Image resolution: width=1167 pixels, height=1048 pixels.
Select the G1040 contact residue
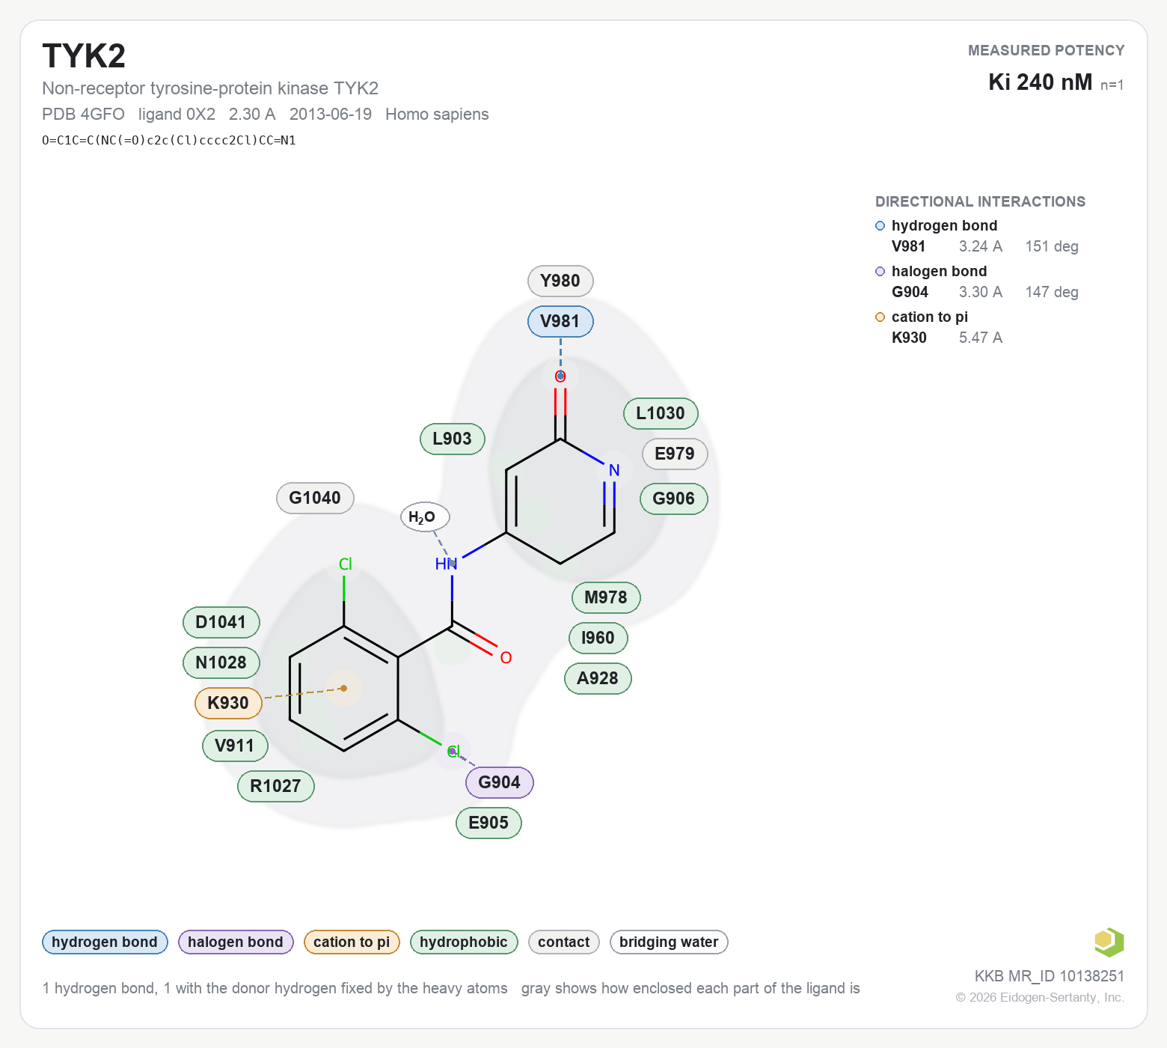coord(315,498)
